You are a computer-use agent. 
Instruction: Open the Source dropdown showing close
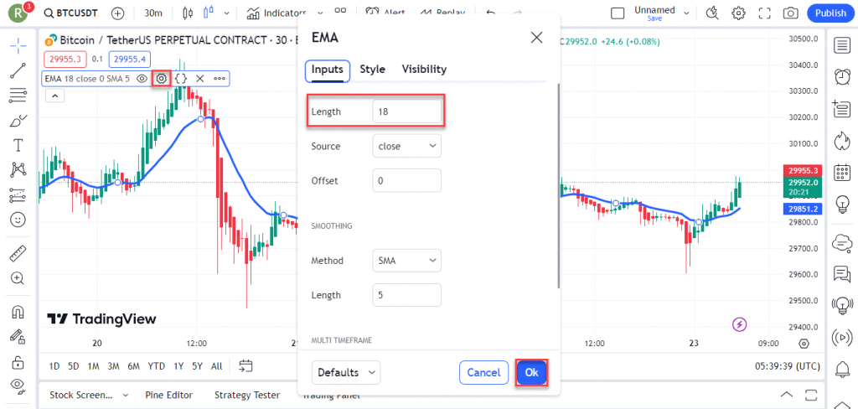click(406, 146)
